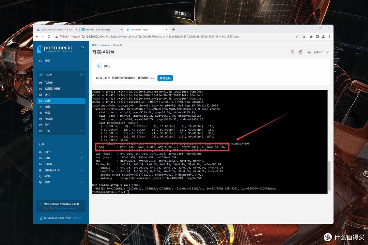Open the 注册表 registries icon
The width and height of the screenshot is (368, 245).
(x=40, y=164)
